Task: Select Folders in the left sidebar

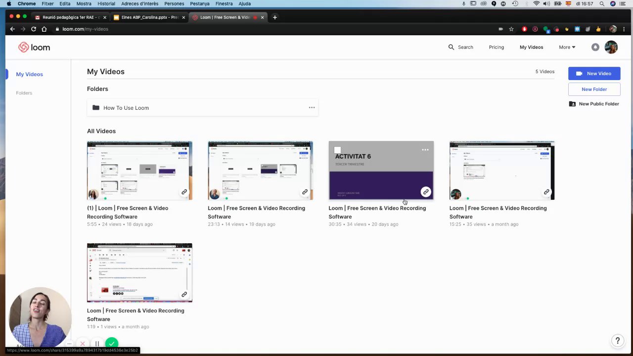Action: pyautogui.click(x=24, y=93)
